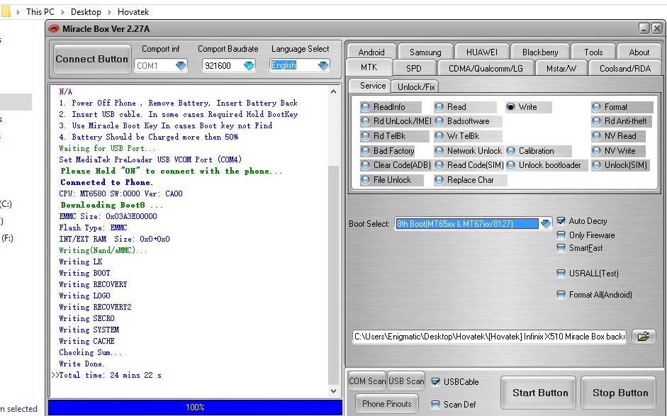
Task: Switch to the Samsung tab
Action: pyautogui.click(x=424, y=51)
